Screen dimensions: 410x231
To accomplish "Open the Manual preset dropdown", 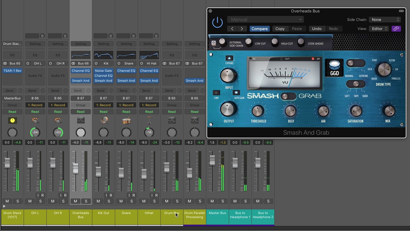I will coord(266,20).
